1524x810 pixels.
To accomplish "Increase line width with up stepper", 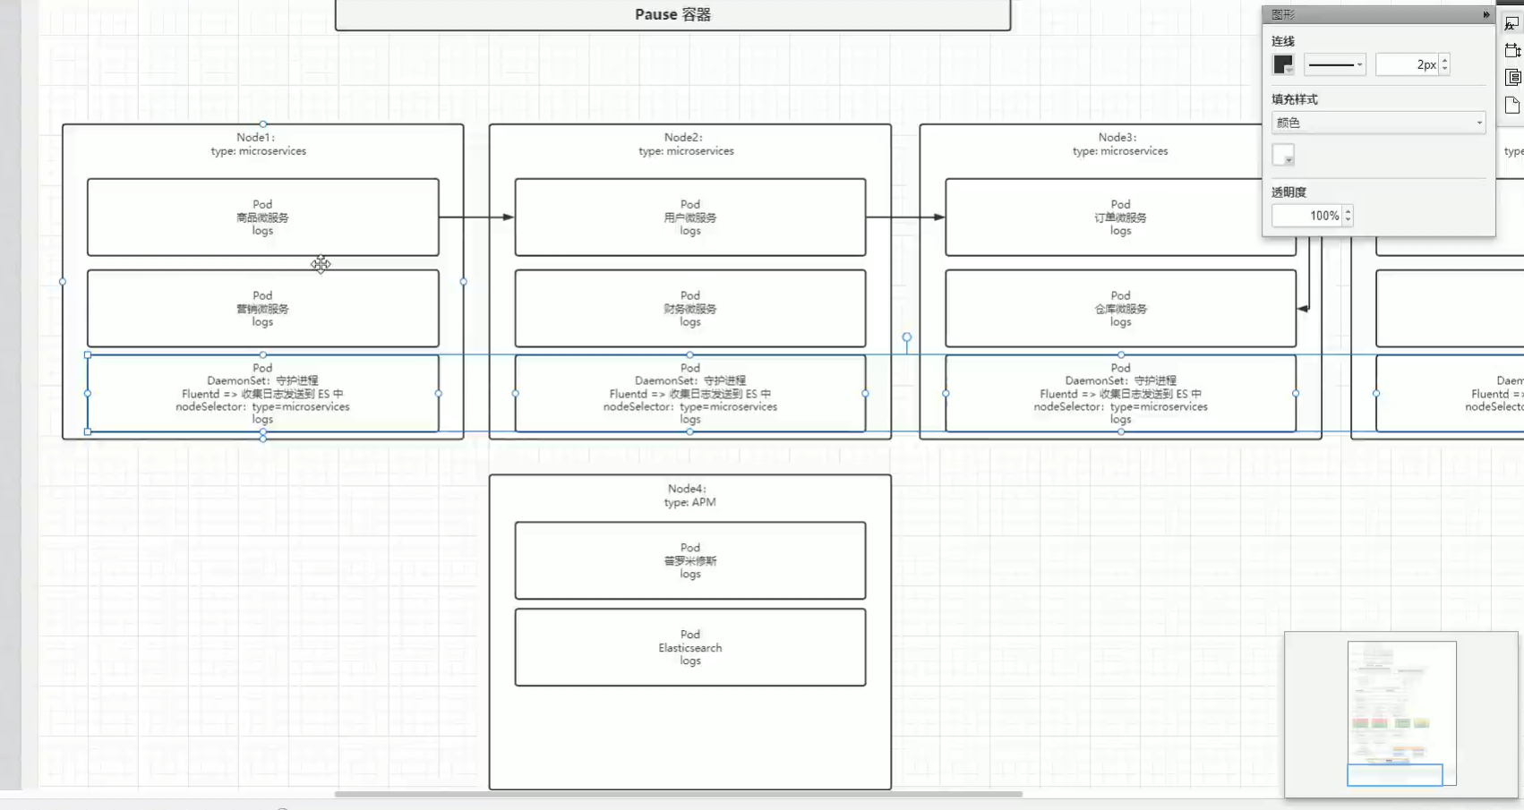I will click(1444, 60).
